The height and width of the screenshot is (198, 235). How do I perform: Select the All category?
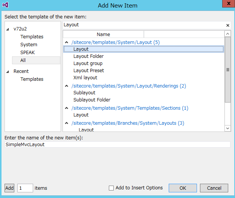pyautogui.click(x=36, y=60)
